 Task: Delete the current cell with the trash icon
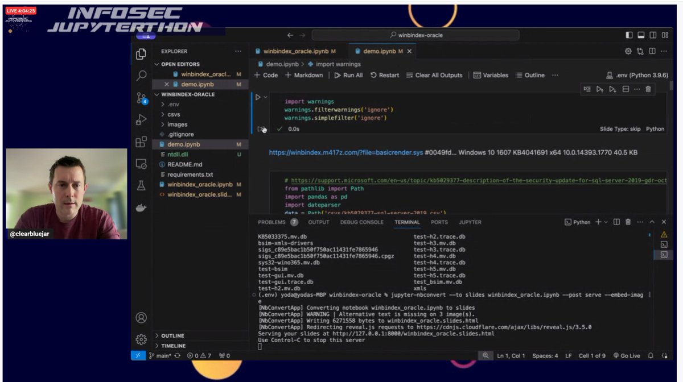point(648,89)
